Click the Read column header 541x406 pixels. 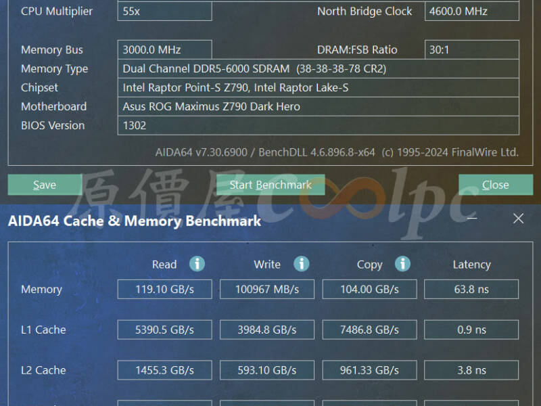click(164, 265)
